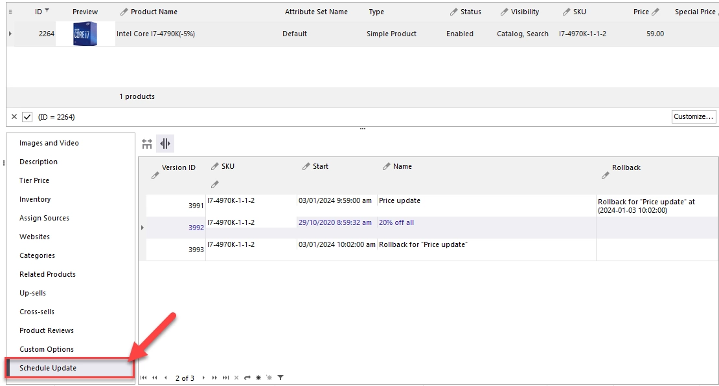Click pencil icon beside Product Name header
The image size is (719, 386).
124,12
